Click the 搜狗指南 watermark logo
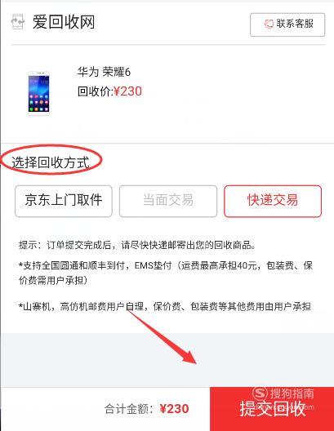 tap(283, 393)
